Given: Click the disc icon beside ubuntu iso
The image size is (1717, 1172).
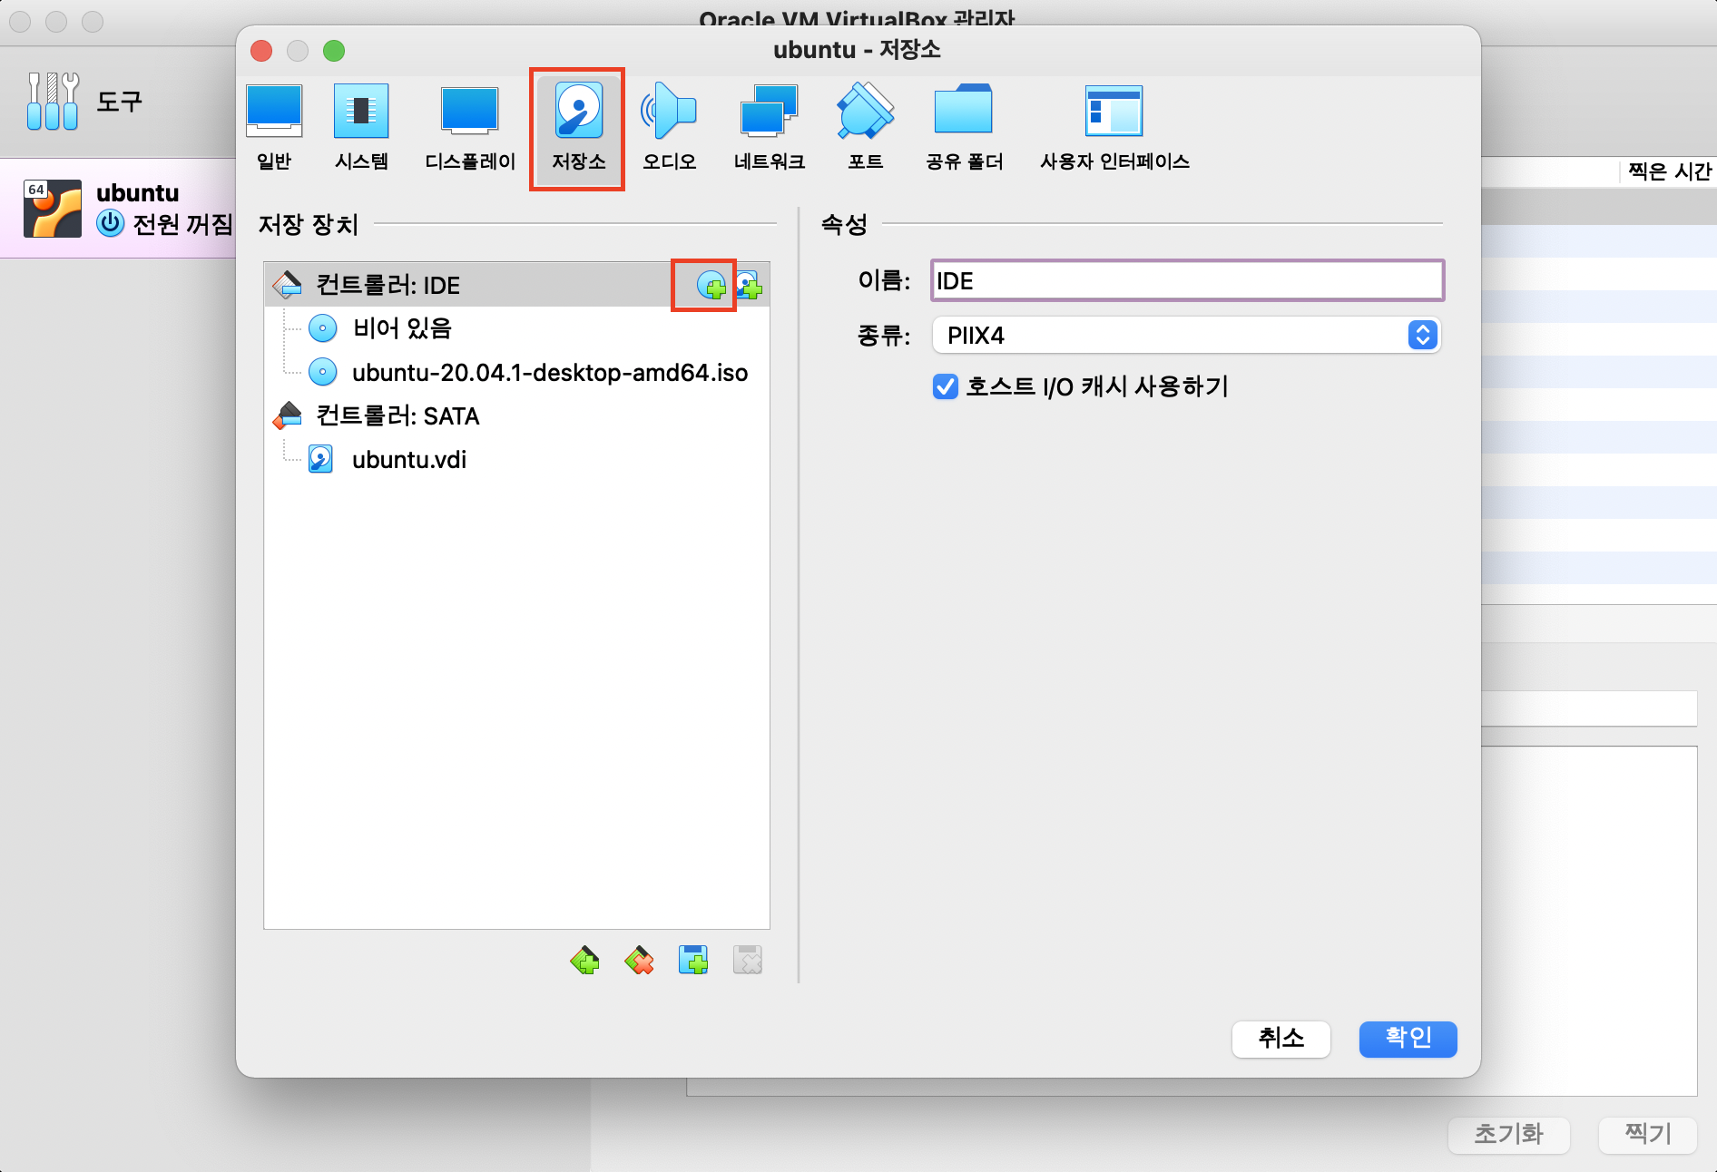Looking at the screenshot, I should [322, 372].
